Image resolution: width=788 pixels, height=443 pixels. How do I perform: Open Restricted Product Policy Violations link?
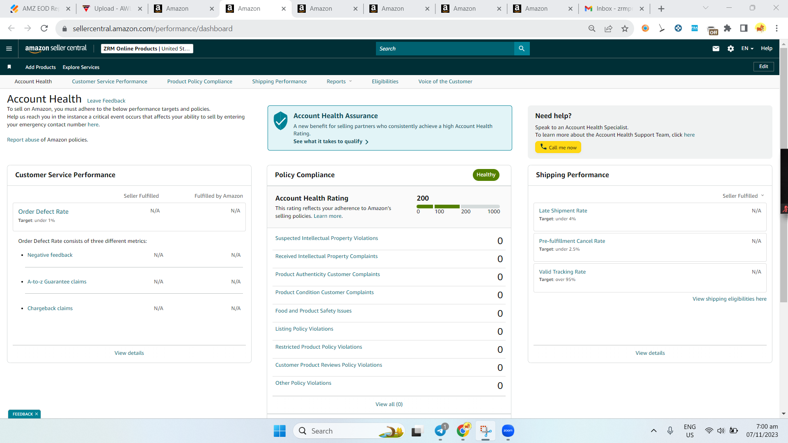click(x=319, y=347)
